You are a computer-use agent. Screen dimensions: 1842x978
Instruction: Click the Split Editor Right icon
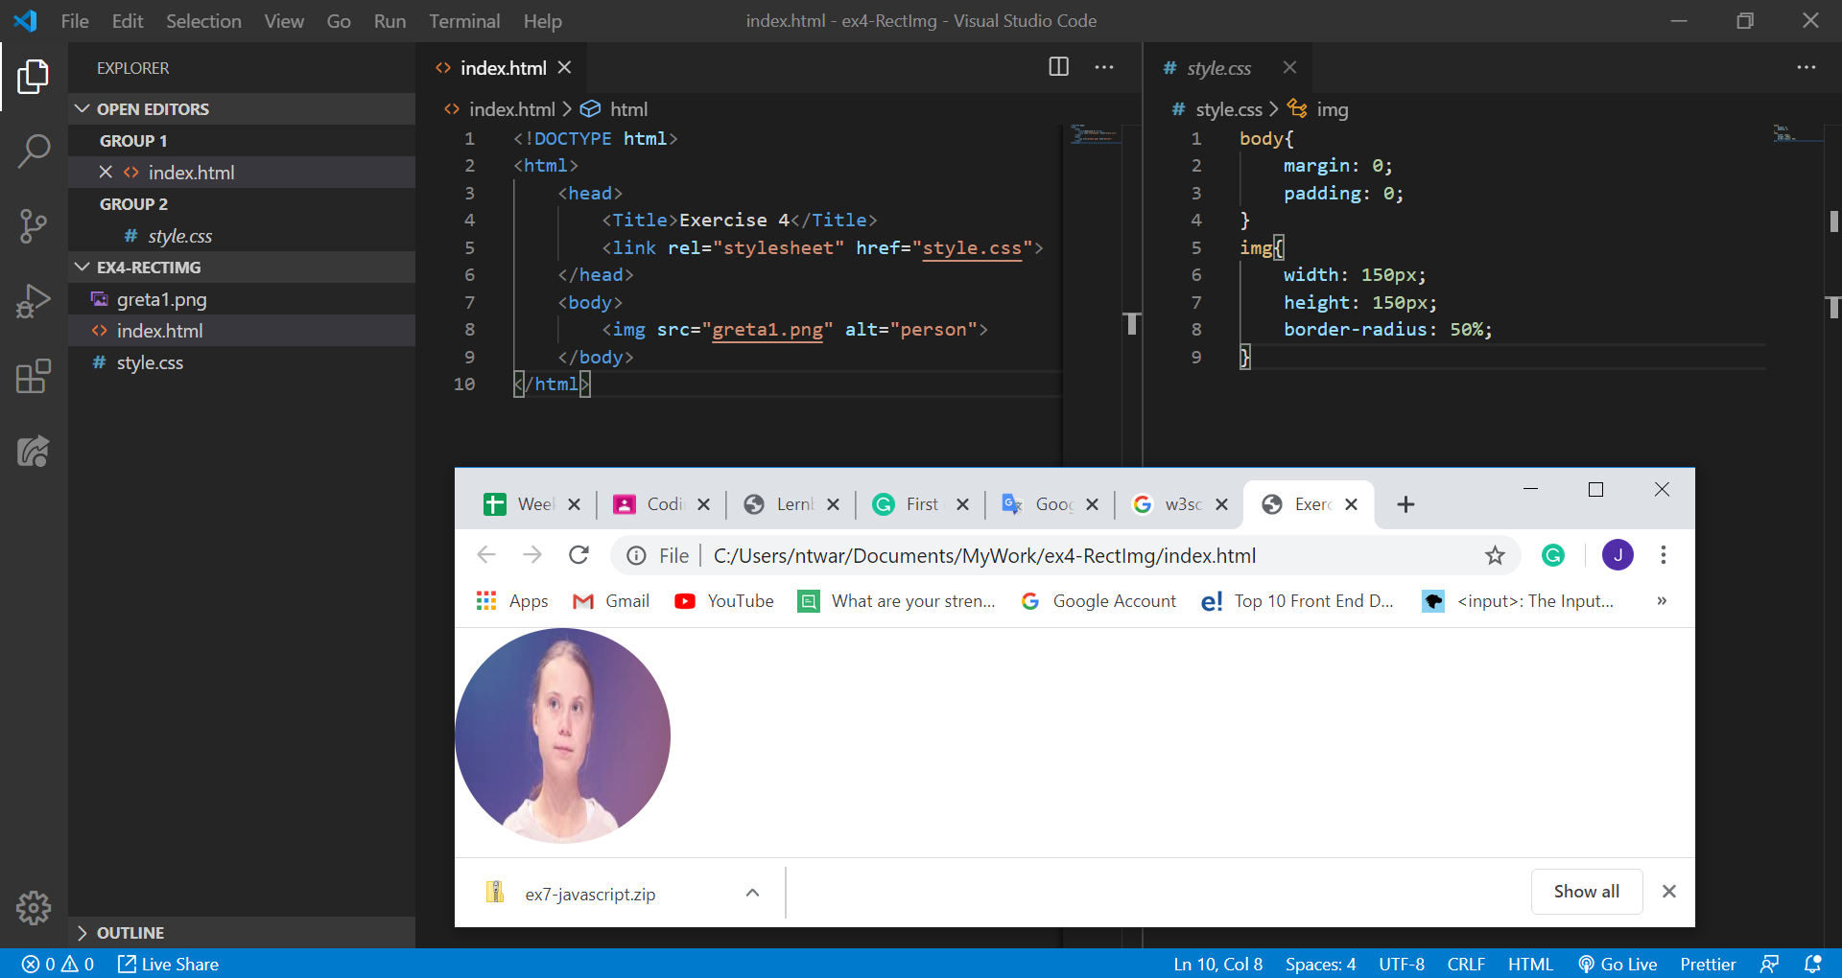coord(1058,67)
